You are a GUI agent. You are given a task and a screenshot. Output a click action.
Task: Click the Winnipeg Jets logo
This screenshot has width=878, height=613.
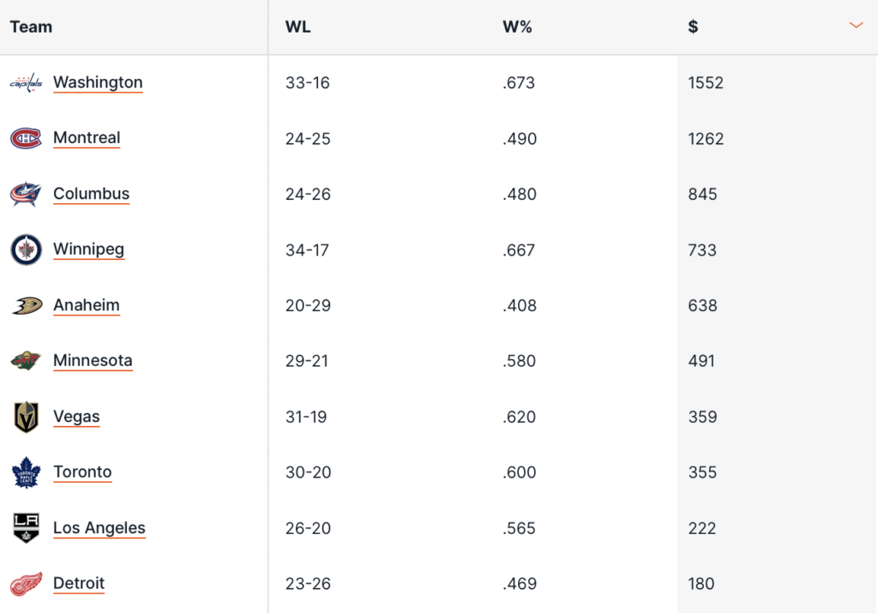click(26, 249)
